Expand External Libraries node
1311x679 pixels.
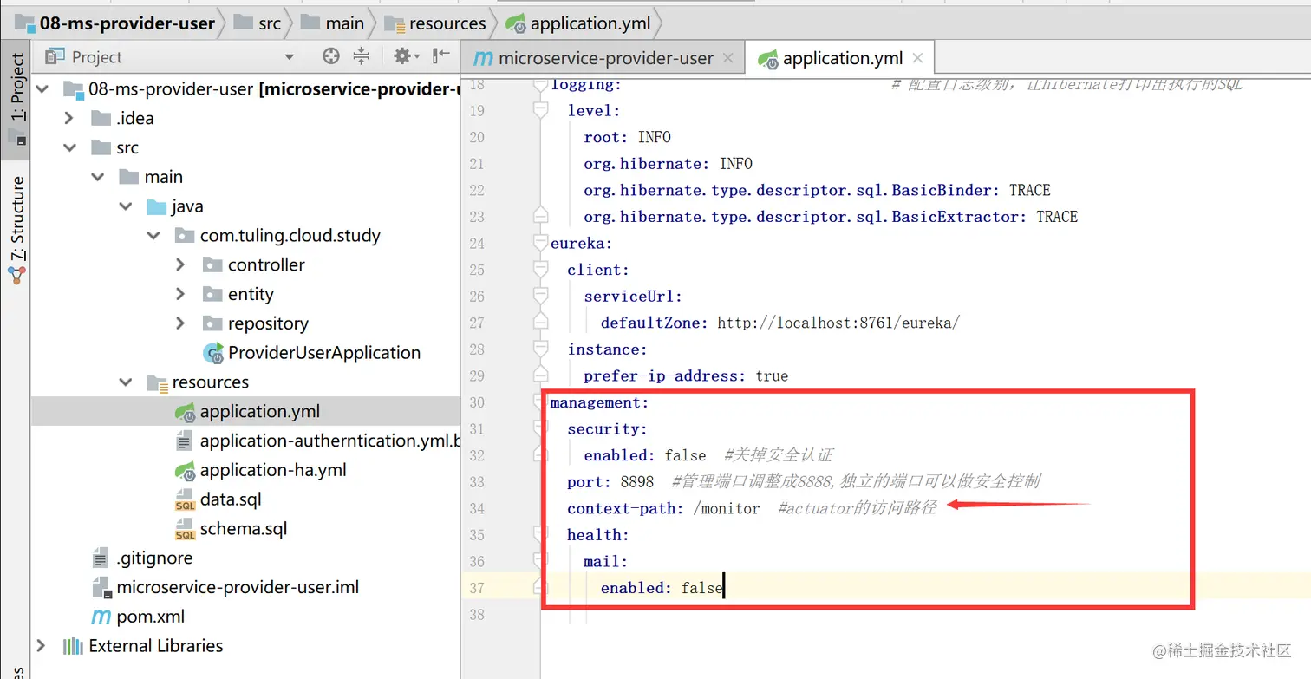(41, 645)
